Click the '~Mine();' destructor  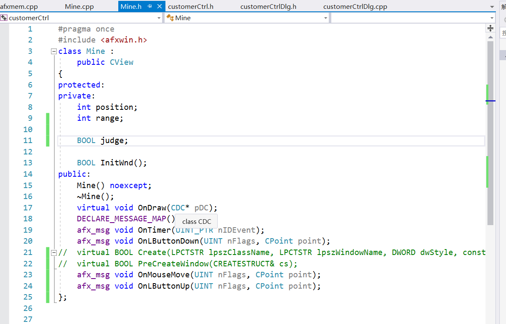coord(96,197)
